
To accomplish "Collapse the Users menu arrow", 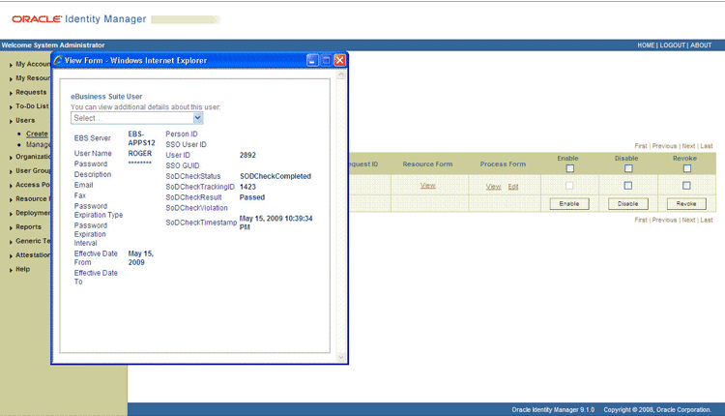I will 11,121.
